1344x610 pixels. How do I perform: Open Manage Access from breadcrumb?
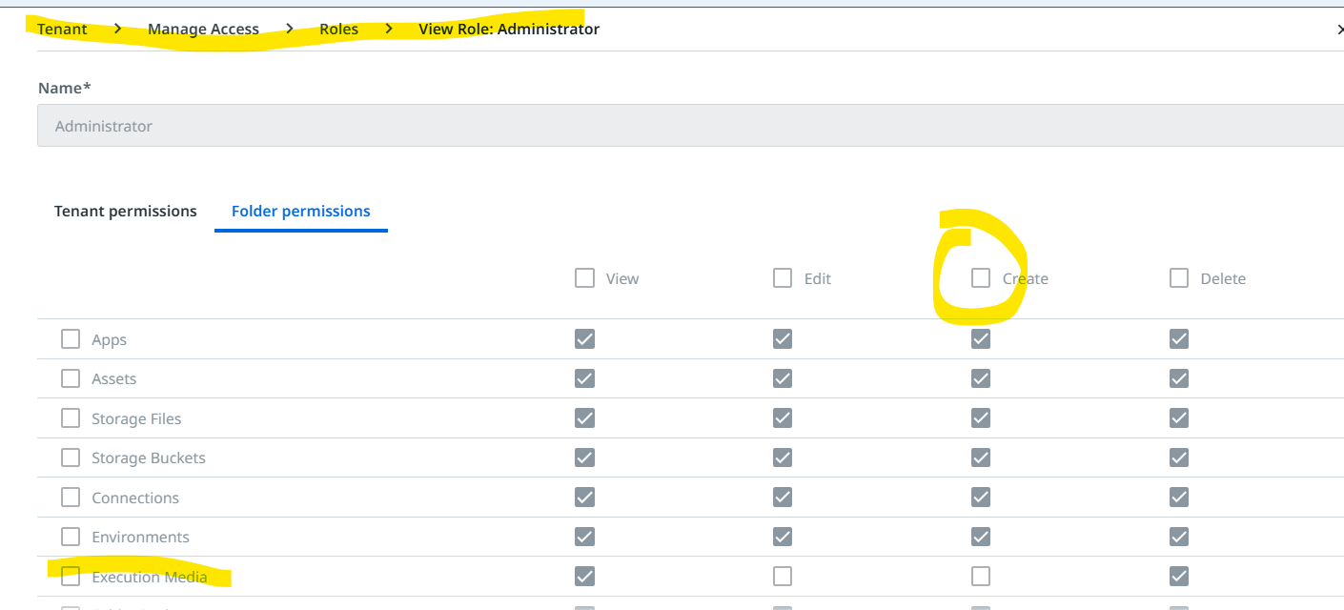coord(202,29)
